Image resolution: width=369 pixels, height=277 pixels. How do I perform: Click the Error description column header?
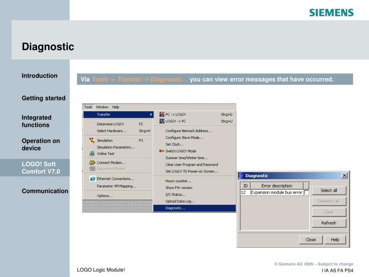coord(277,186)
